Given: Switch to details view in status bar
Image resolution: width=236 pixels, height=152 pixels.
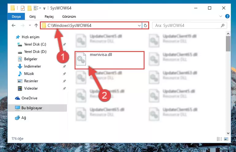Looking at the screenshot, I should pyautogui.click(x=219, y=139).
